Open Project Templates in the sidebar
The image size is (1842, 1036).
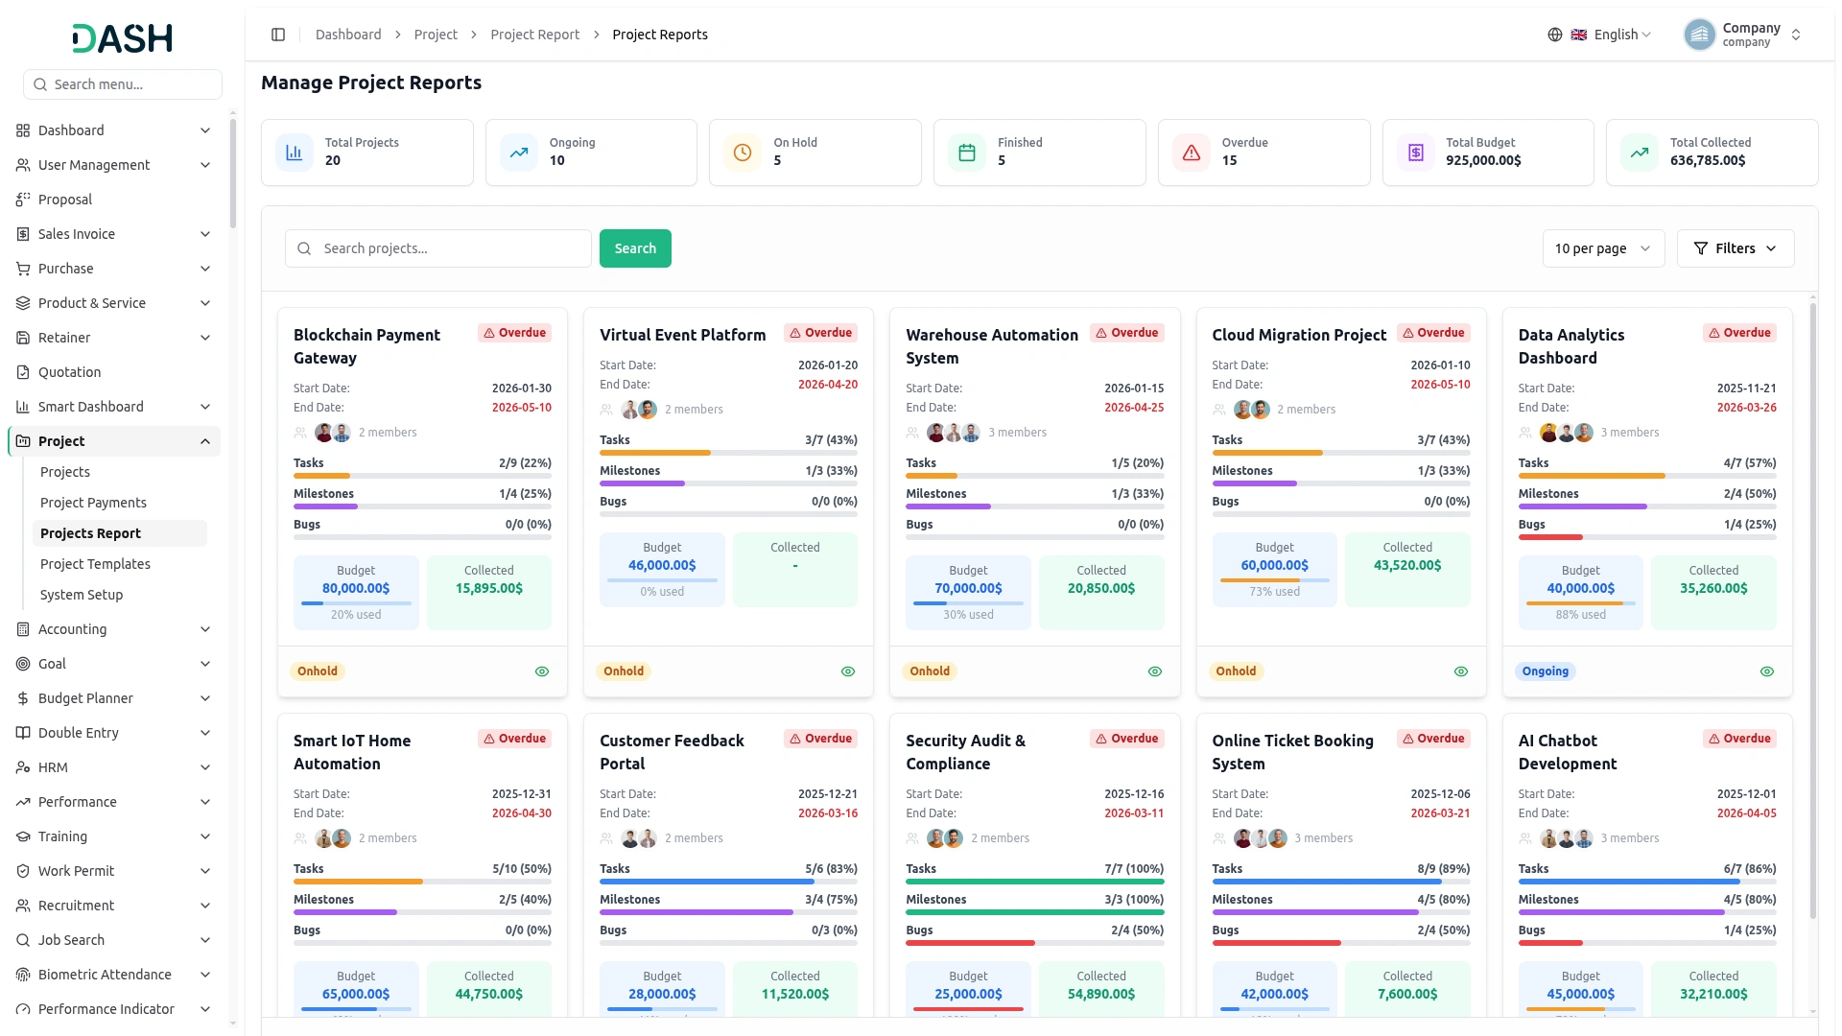click(95, 564)
